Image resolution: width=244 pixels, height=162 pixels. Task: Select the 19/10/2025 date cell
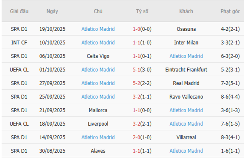[52, 29]
